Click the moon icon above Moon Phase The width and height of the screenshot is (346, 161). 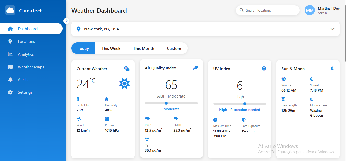(312, 99)
